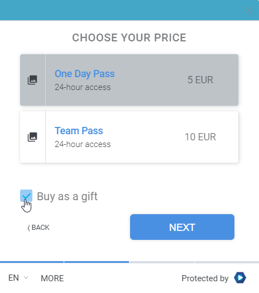
Task: Click the Team Pass image icon
Action: (x=32, y=137)
